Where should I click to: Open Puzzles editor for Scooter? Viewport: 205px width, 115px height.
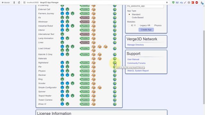[x=85, y=83]
